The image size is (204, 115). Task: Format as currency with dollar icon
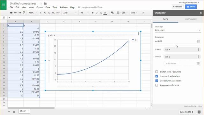41,13
